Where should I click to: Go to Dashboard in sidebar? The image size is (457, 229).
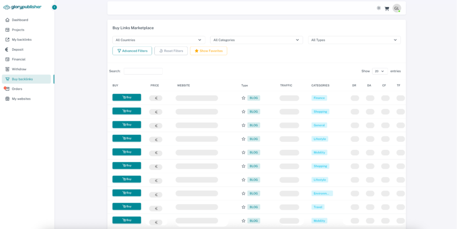20,20
